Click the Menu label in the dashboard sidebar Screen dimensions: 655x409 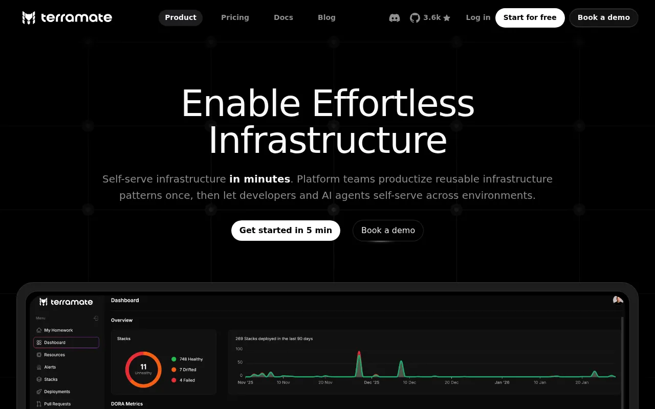40,318
